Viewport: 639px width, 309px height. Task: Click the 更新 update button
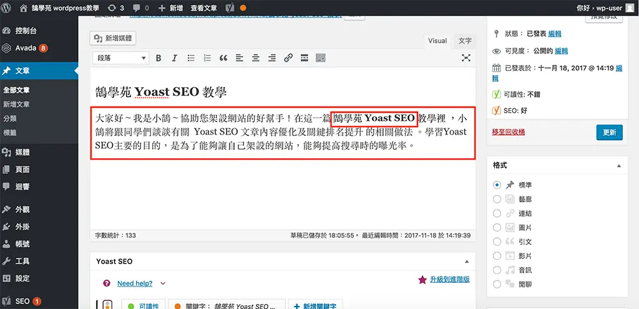pyautogui.click(x=609, y=133)
